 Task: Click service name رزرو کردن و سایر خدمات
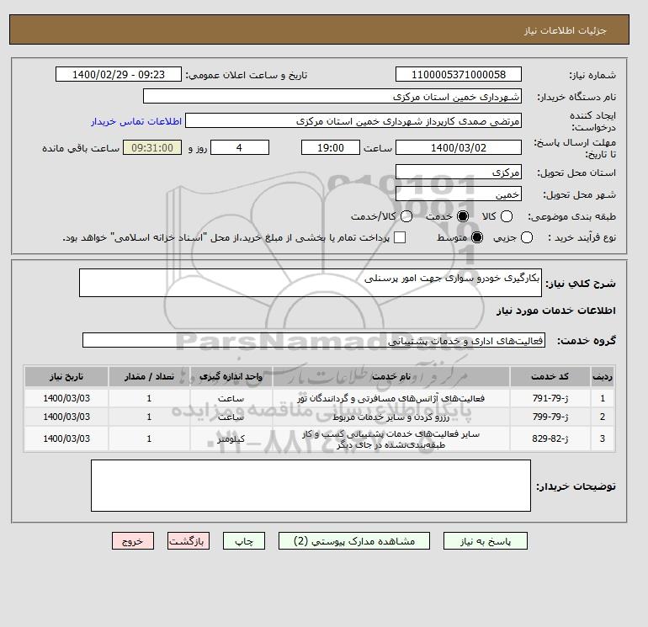click(x=391, y=417)
